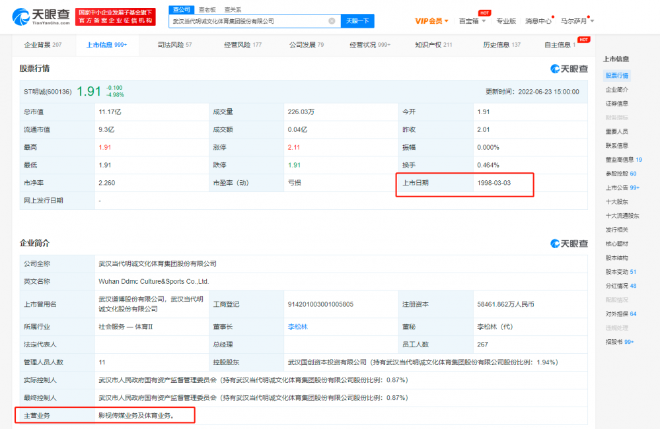Jump to 十大流通股东 in sidebar
660x429 pixels.
coord(622,216)
